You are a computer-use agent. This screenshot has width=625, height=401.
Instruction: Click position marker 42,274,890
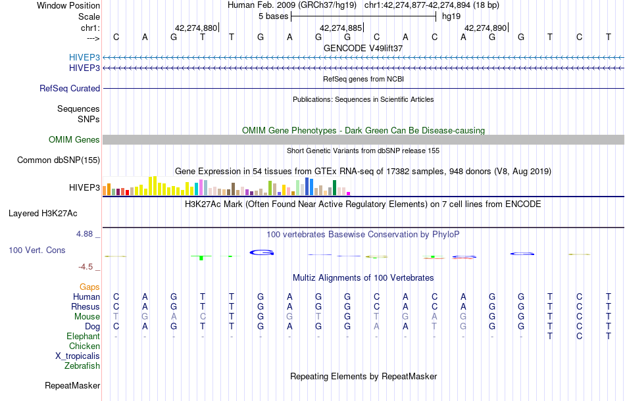coord(486,28)
